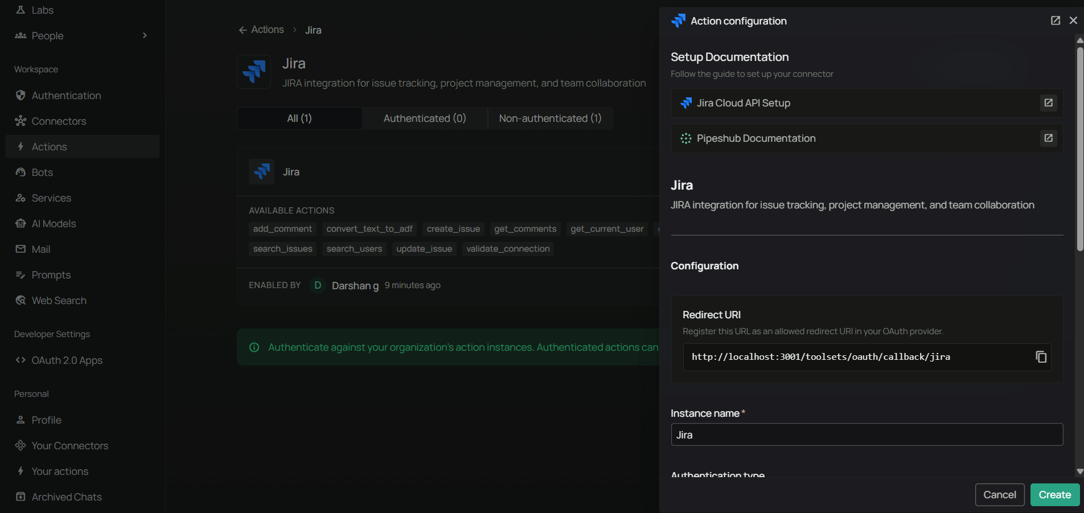
Task: Click the Darshan g user avatar
Action: pos(318,285)
